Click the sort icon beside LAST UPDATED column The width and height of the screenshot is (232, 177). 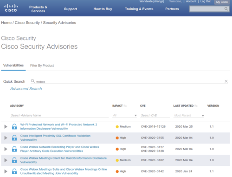[x=196, y=106]
